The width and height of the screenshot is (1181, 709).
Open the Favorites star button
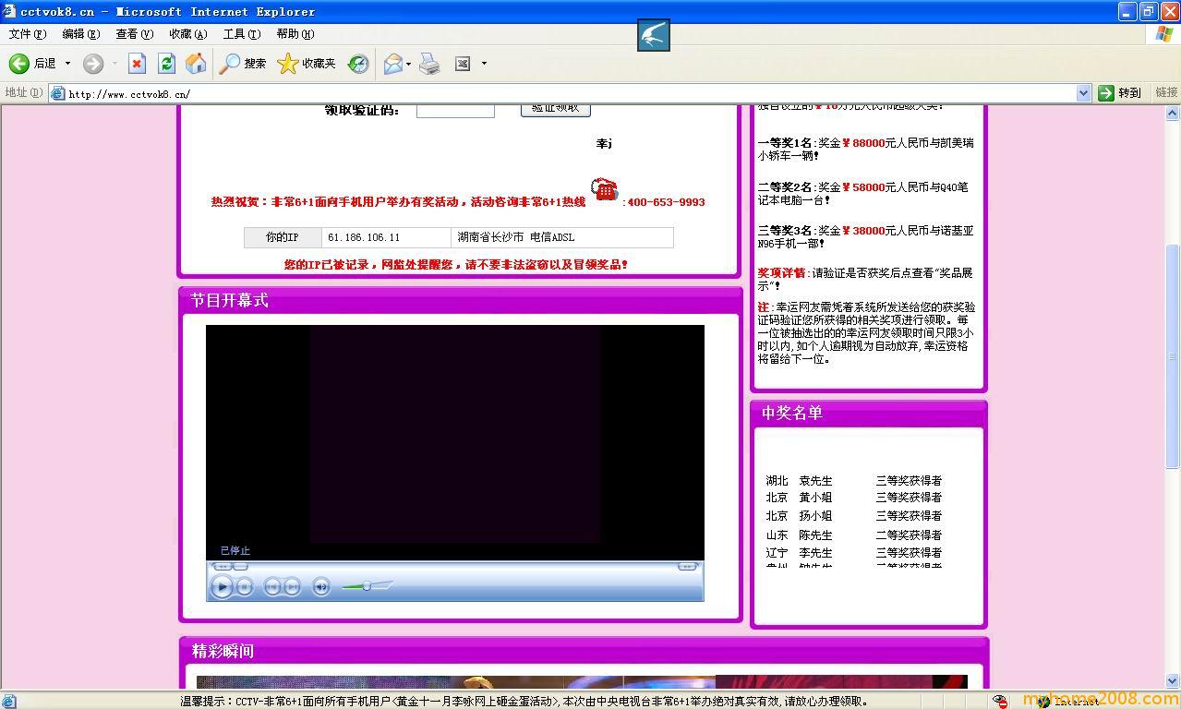307,63
